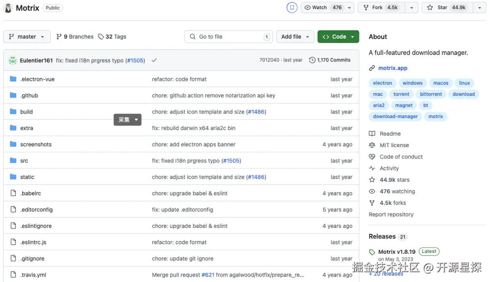Open the .electron-vue folder icon
Image resolution: width=490 pixels, height=282 pixels.
click(x=13, y=79)
